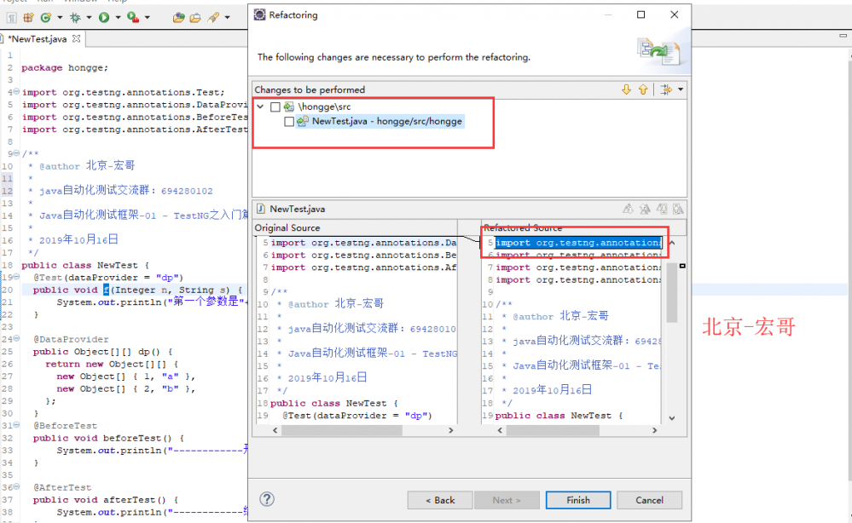The image size is (852, 523).
Task: Click the Back button
Action: pyautogui.click(x=439, y=500)
